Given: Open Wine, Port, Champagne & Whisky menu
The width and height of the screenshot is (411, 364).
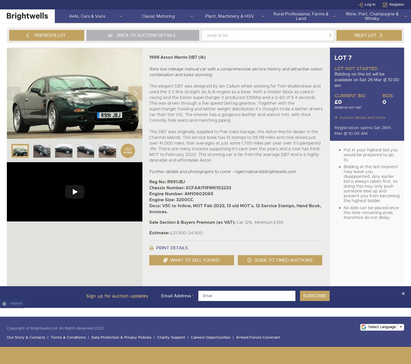Looking at the screenshot, I should coord(372,16).
